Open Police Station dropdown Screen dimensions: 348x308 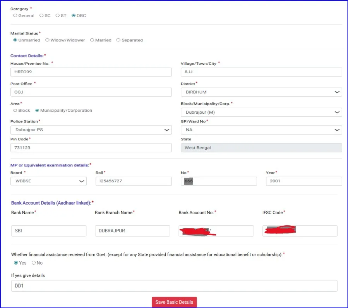click(x=91, y=130)
